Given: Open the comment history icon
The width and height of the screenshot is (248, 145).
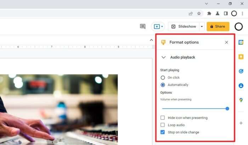Looking at the screenshot, I should pos(143,26).
